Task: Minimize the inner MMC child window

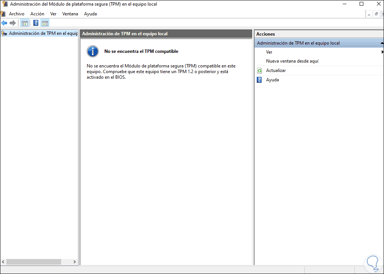Action: coord(369,14)
